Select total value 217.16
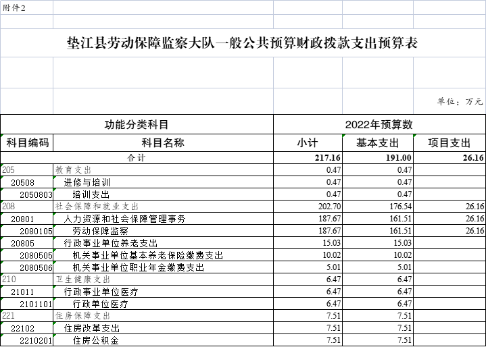Image resolution: width=486 pixels, height=347 pixels. click(308, 157)
